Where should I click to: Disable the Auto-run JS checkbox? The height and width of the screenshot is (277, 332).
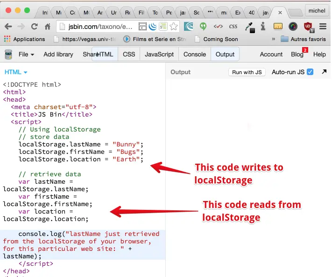coord(310,72)
